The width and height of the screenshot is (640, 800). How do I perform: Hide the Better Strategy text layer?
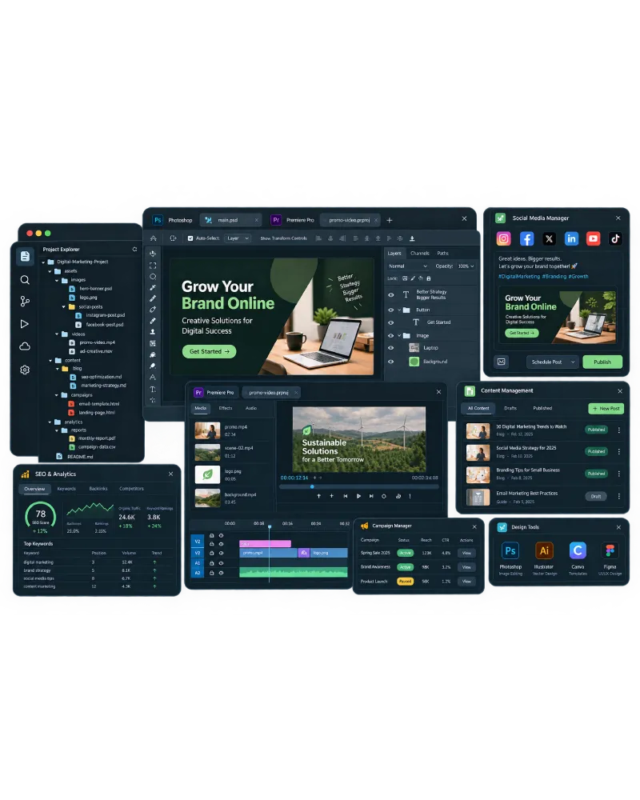point(391,295)
